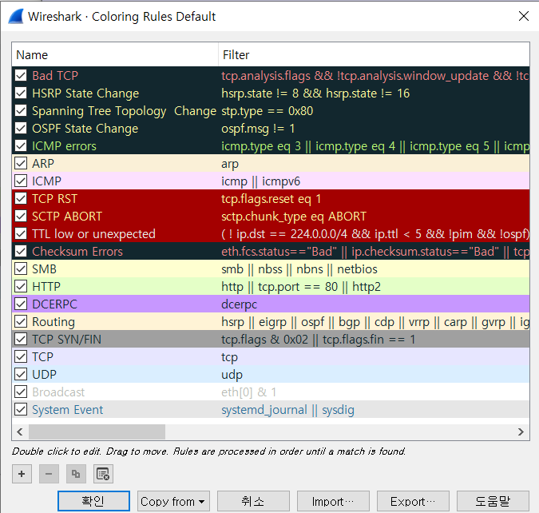Click the 확인 (OK) button

[93, 501]
